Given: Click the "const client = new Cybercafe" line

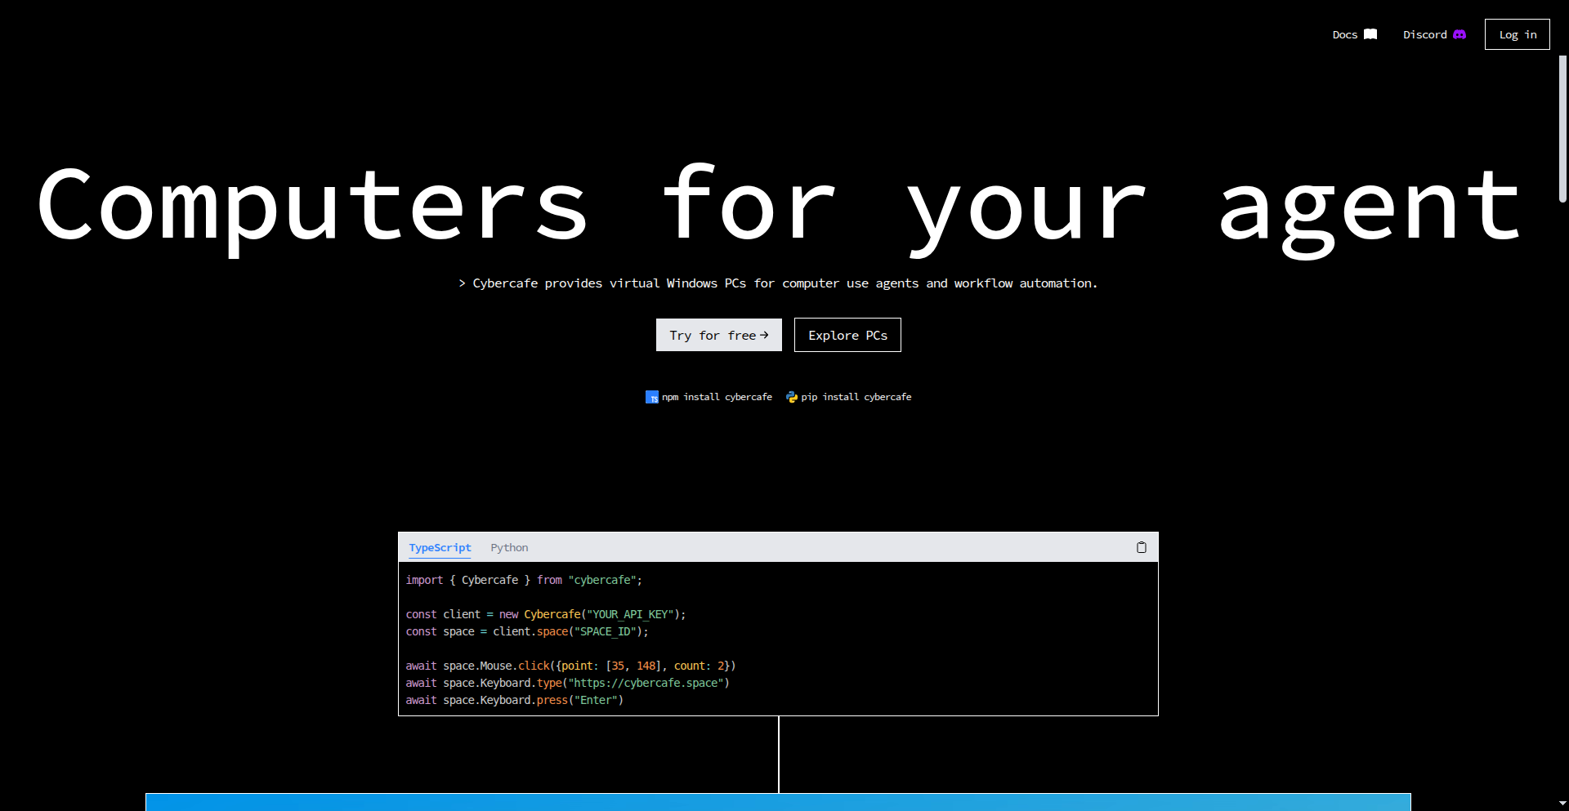Looking at the screenshot, I should [x=546, y=614].
